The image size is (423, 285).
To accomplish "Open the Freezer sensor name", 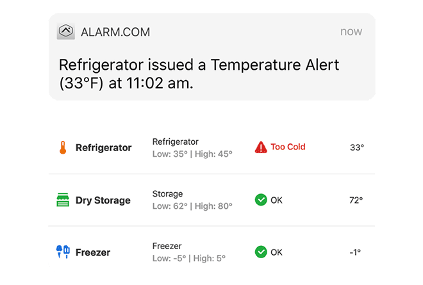I will [x=93, y=253].
